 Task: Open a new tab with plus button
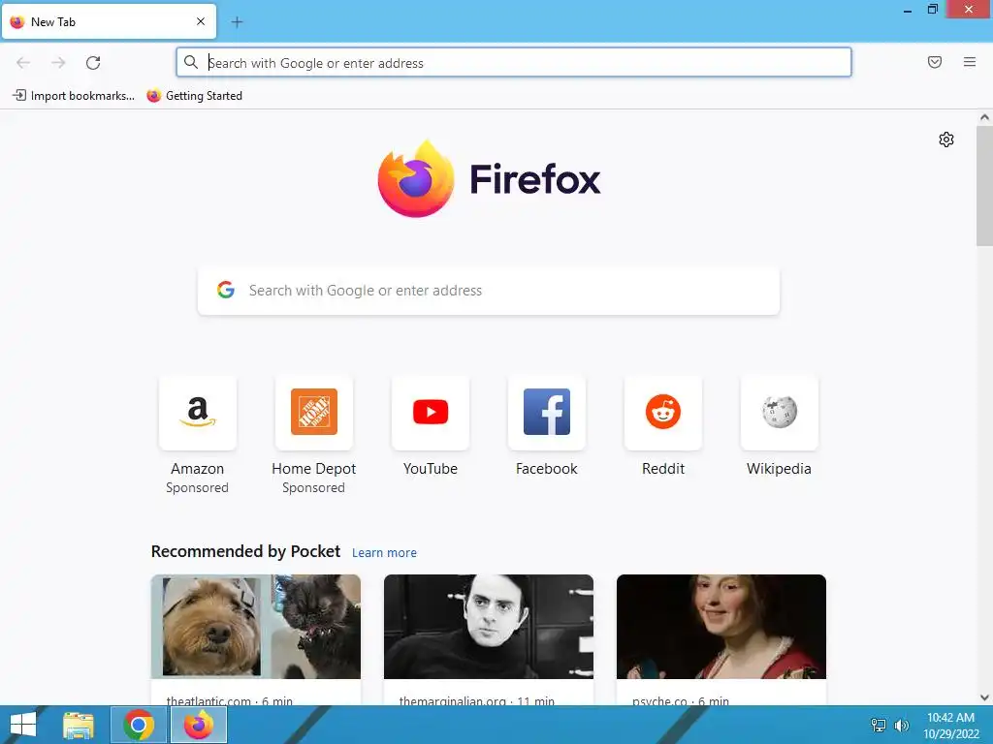237,22
